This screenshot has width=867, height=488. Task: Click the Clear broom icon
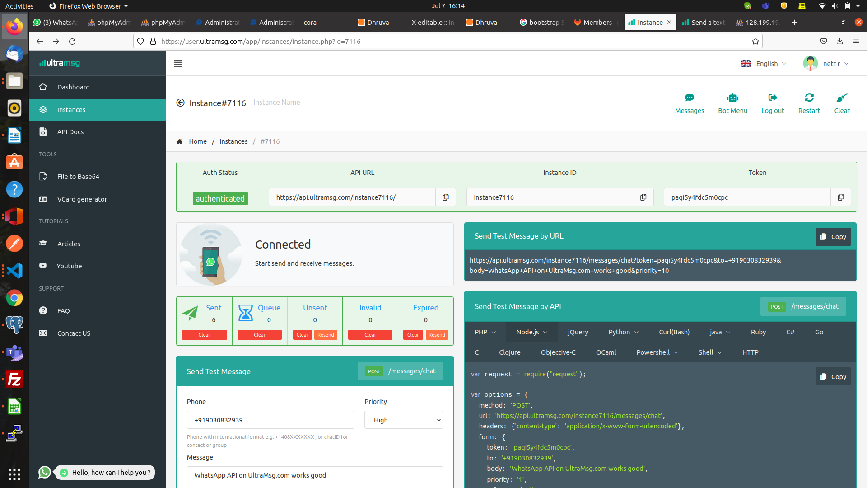click(x=842, y=98)
